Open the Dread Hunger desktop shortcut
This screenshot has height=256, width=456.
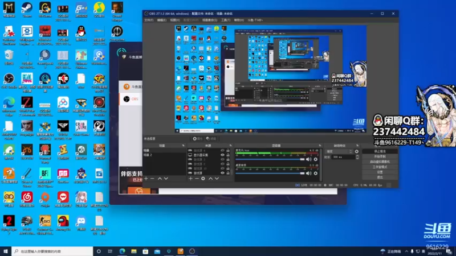coord(117,11)
